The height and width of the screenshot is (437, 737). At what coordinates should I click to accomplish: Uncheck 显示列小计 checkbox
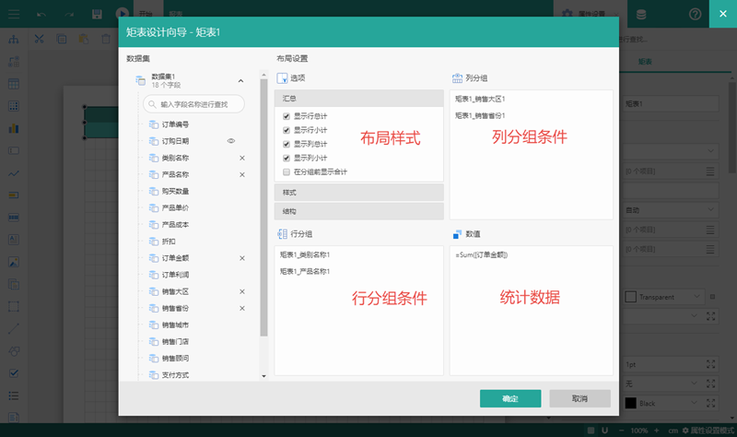pyautogui.click(x=287, y=158)
